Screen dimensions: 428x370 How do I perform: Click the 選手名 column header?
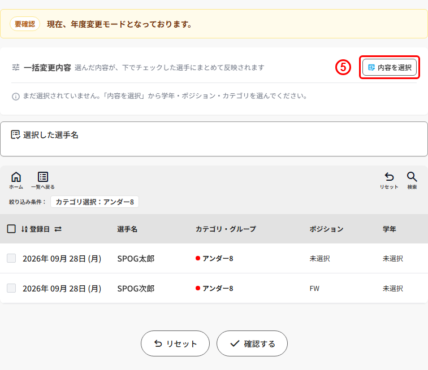(127, 229)
